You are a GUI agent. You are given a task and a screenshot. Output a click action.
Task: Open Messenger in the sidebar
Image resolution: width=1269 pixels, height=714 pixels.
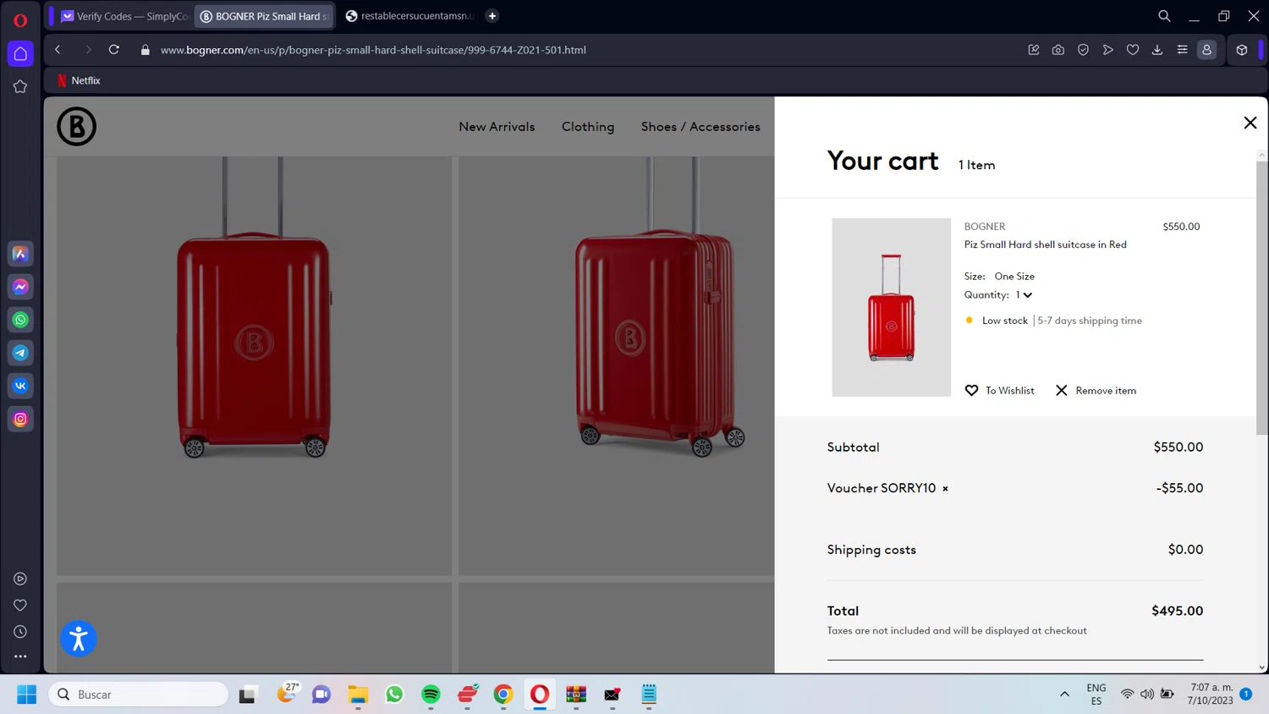coord(20,287)
